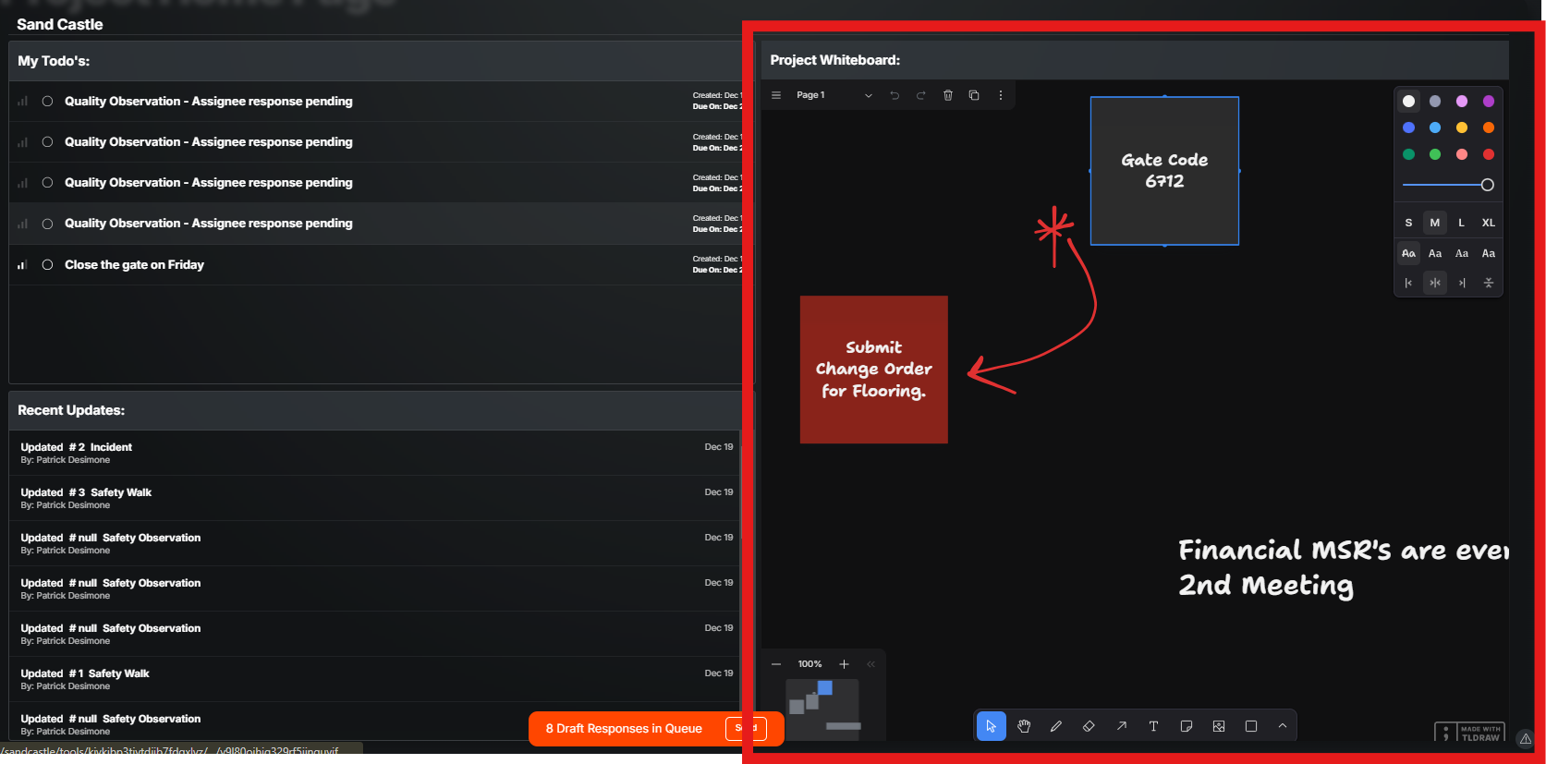Mark first Quality Observation todo complete
The height and width of the screenshot is (764, 1546).
(x=47, y=102)
